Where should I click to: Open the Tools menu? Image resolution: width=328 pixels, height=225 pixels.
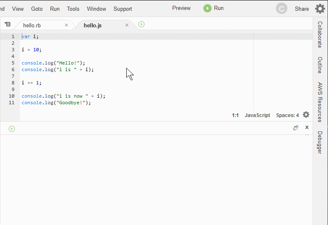(x=73, y=9)
